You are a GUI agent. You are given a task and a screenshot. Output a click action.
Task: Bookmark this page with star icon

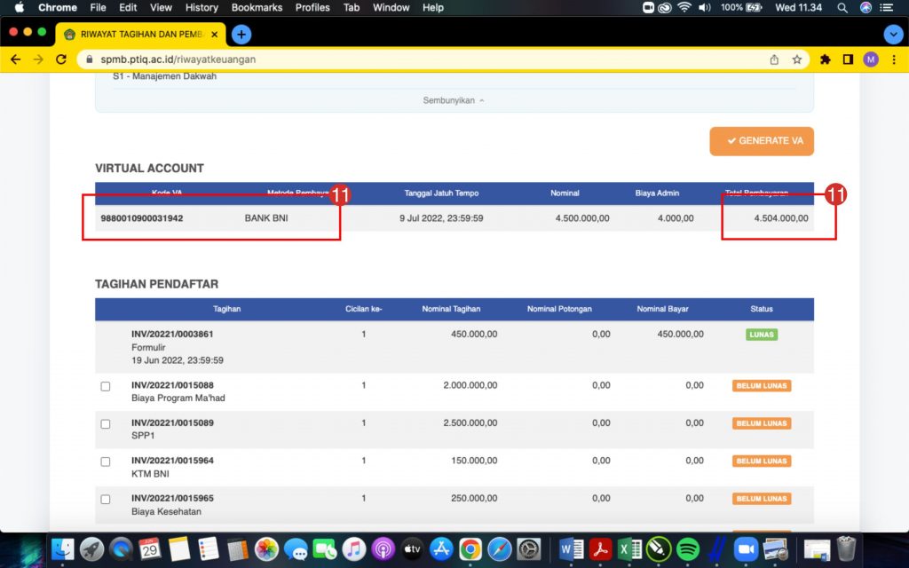pos(797,59)
